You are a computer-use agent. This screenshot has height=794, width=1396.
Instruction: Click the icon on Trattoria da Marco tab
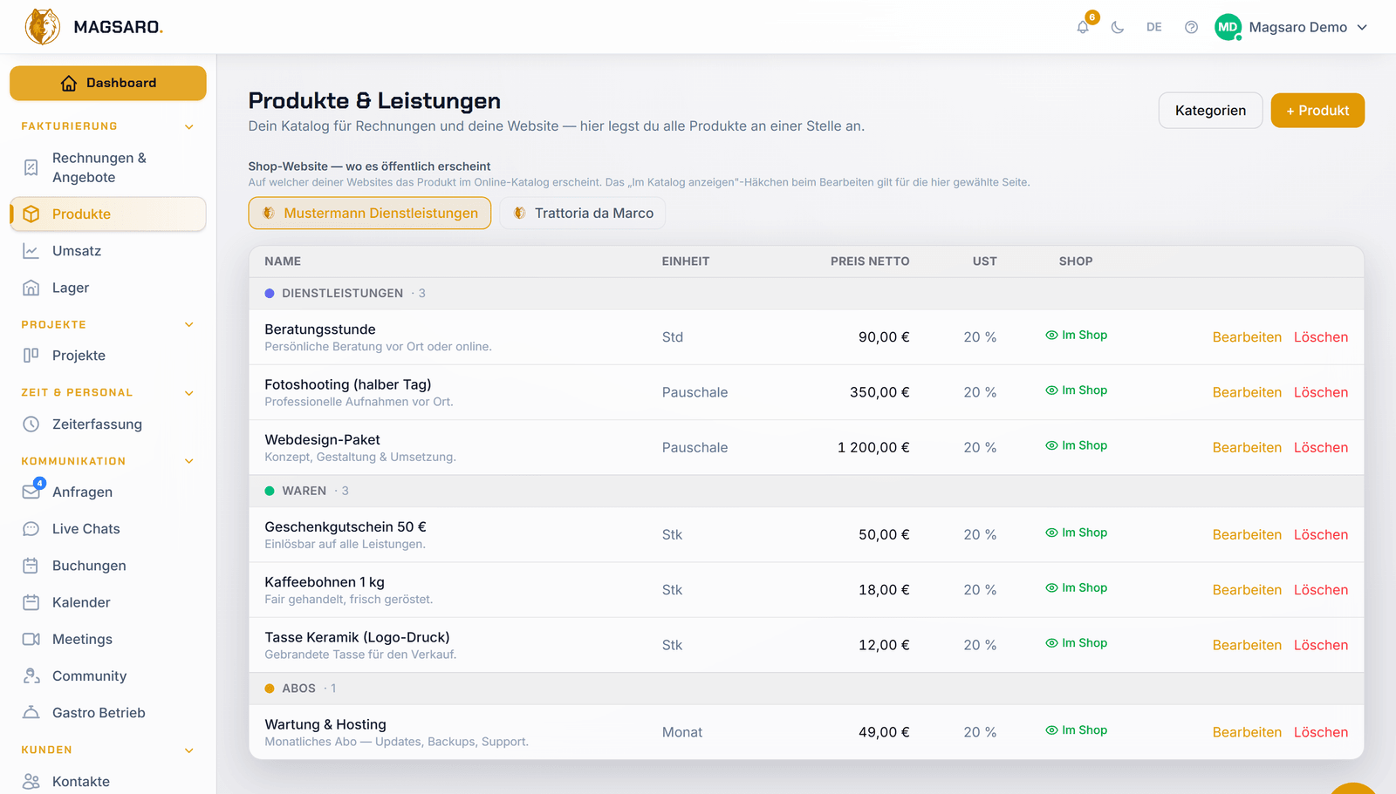point(520,214)
